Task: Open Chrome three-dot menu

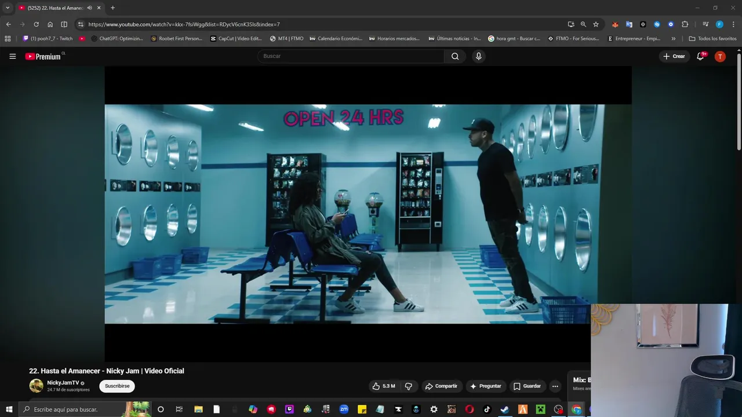Action: point(733,24)
